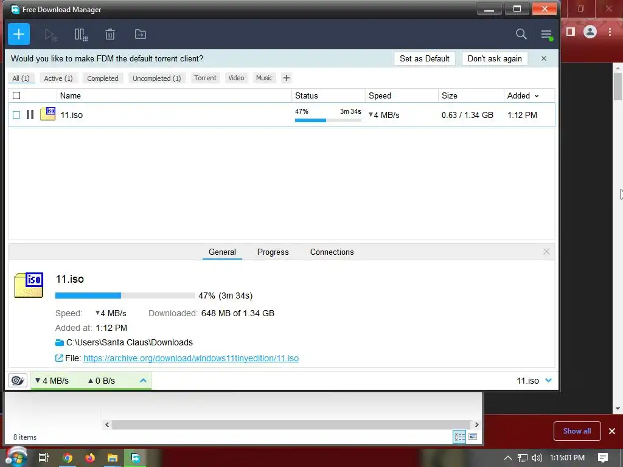Screen dimensions: 623x467
Task: Open Chrome from the taskbar
Action: click(x=68, y=458)
